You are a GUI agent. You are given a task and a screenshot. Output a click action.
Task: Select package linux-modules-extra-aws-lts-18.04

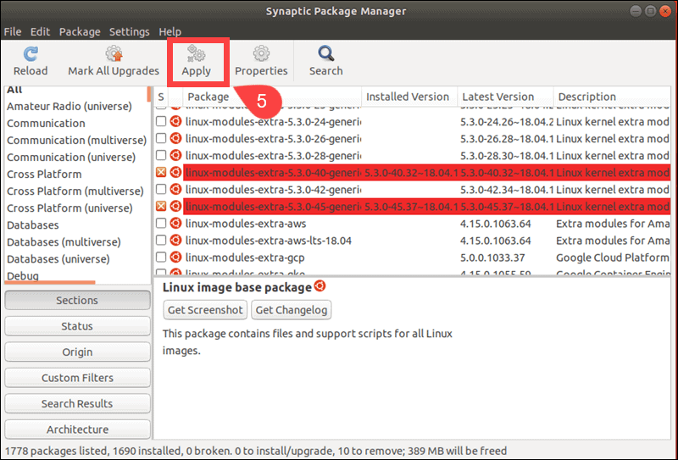pos(269,241)
